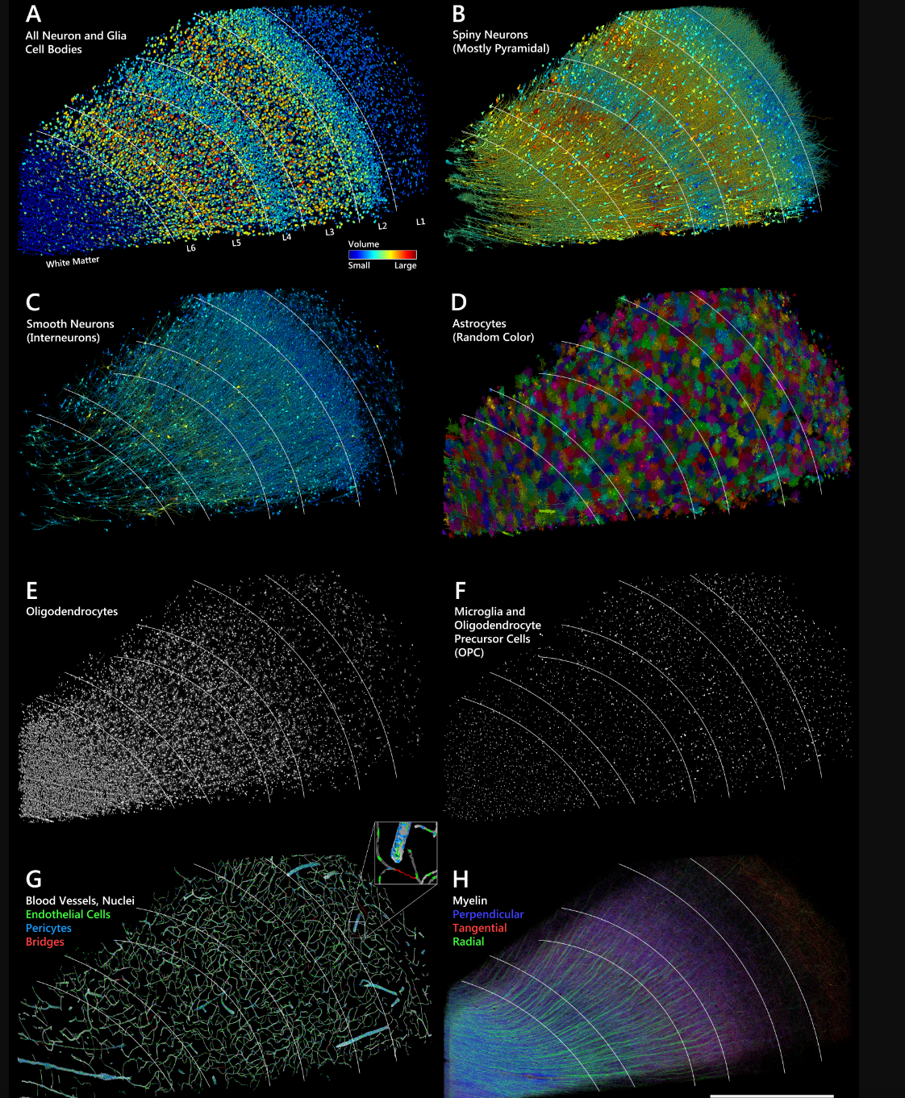Click the panel letter "A"
Screen dimensions: 905x1098
(x=34, y=15)
